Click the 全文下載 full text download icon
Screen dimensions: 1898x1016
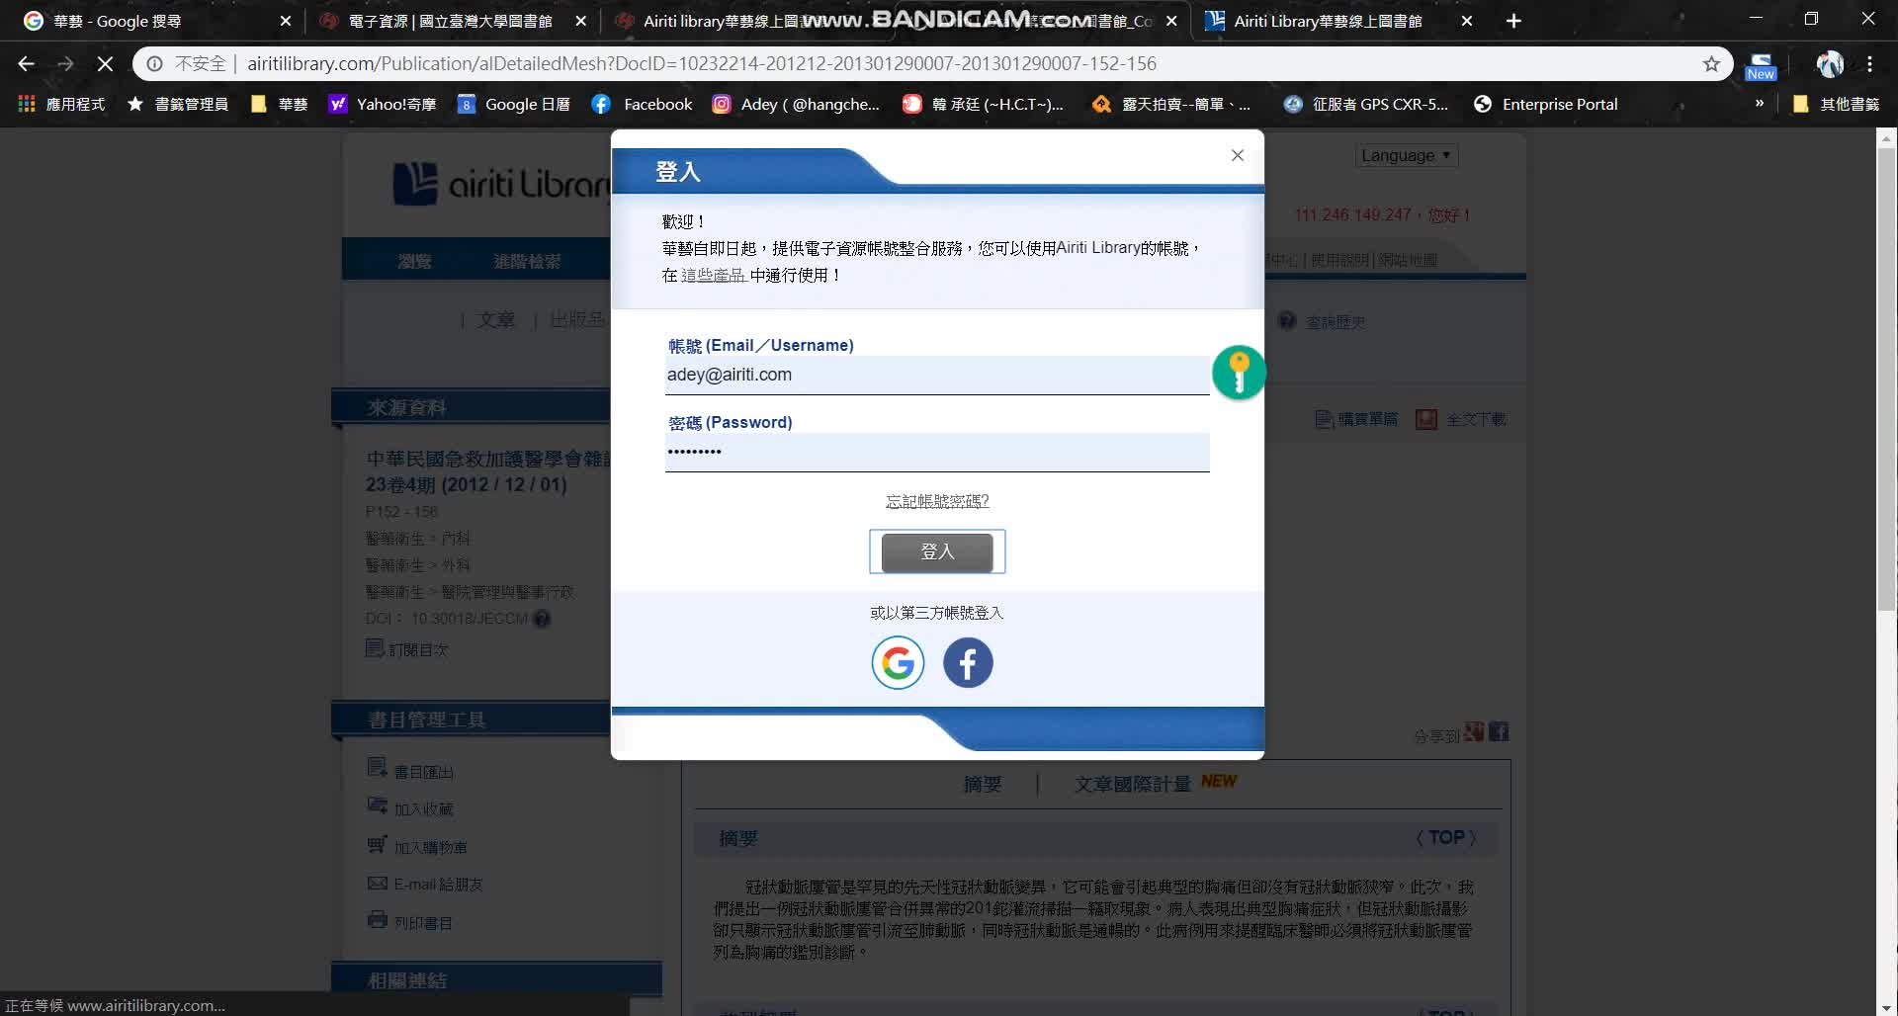tap(1461, 419)
